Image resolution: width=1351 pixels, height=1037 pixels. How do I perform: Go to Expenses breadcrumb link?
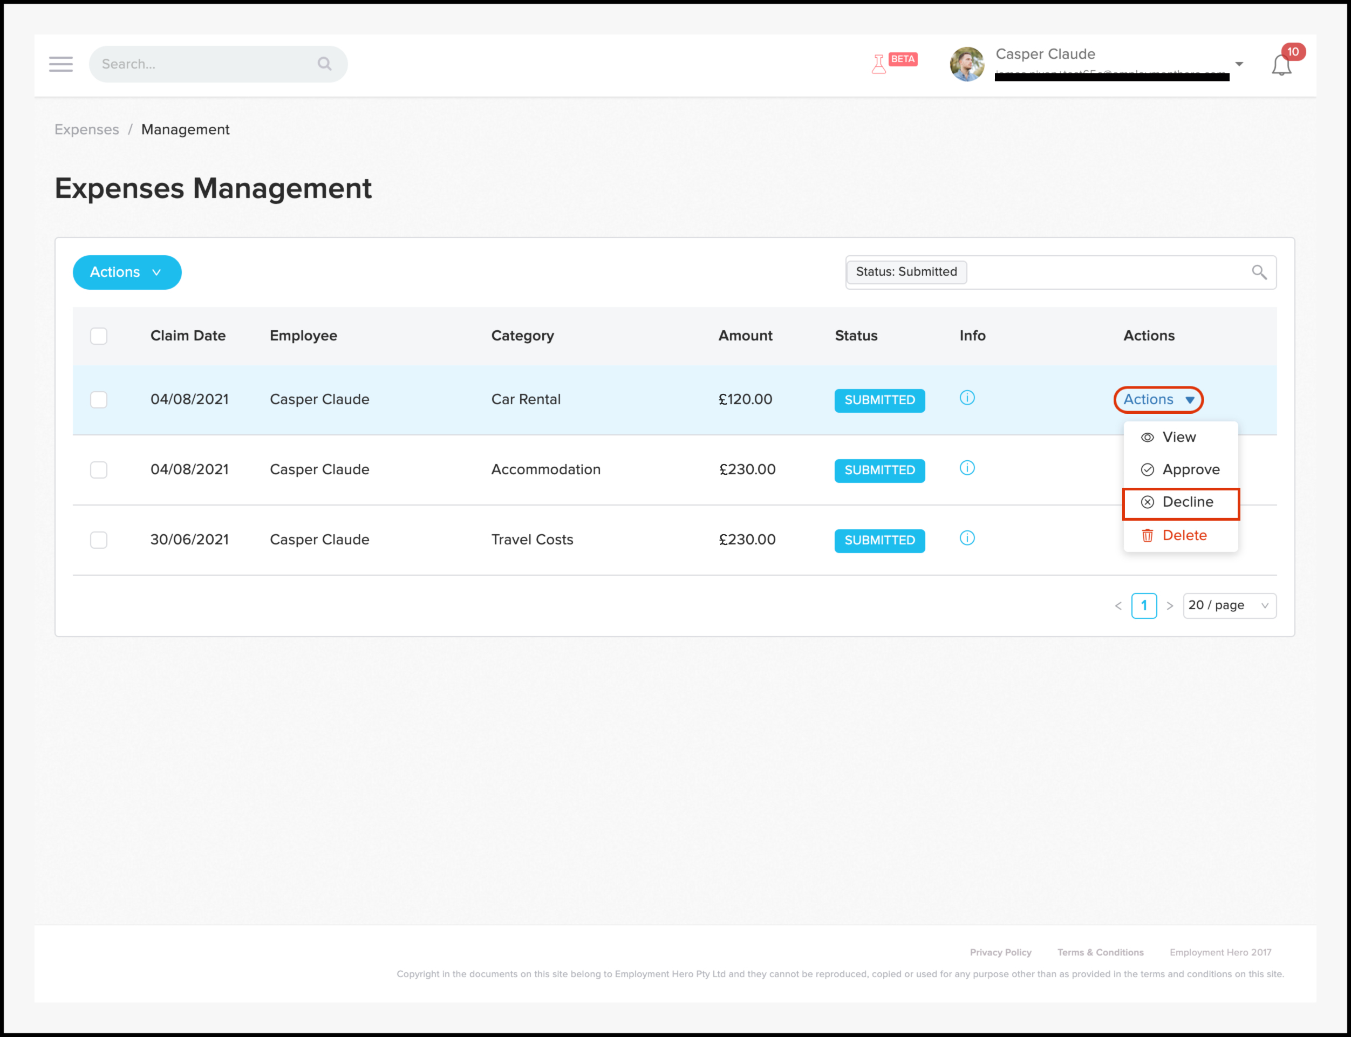click(86, 129)
